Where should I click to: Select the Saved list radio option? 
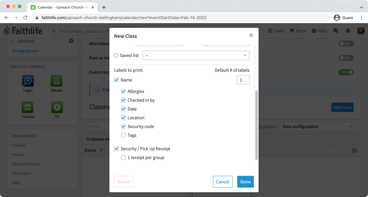116,55
